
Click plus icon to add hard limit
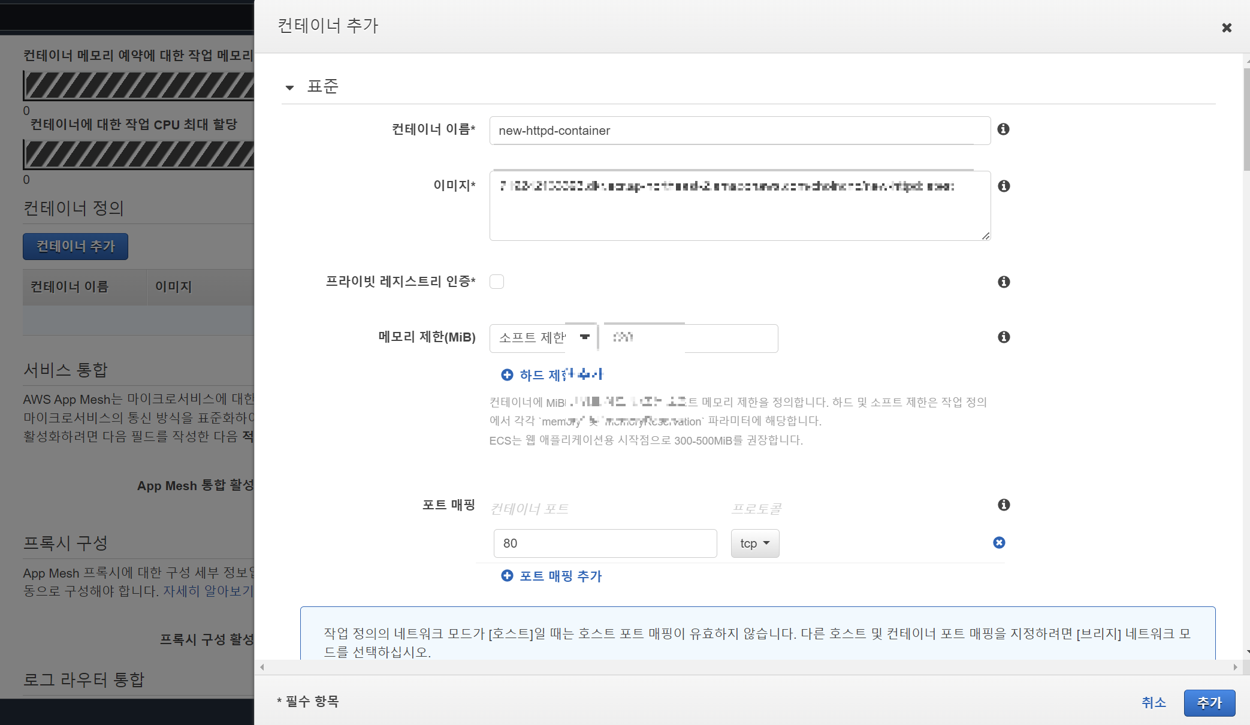[507, 375]
